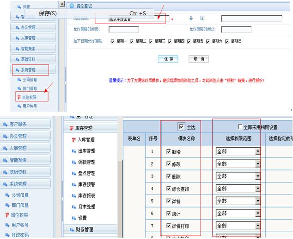
Task: Click the icon next to 库存报表
Action: point(73,195)
